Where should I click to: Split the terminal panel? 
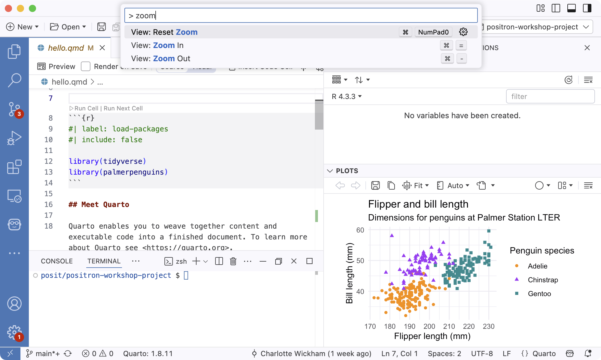click(219, 261)
